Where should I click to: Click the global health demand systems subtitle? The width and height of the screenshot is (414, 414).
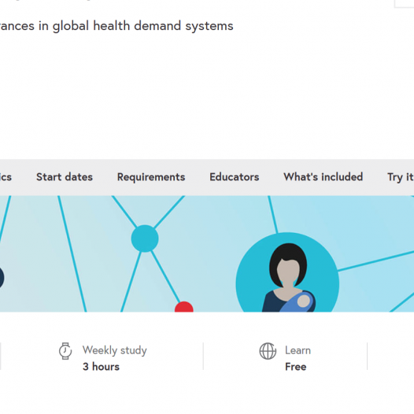coord(116,26)
